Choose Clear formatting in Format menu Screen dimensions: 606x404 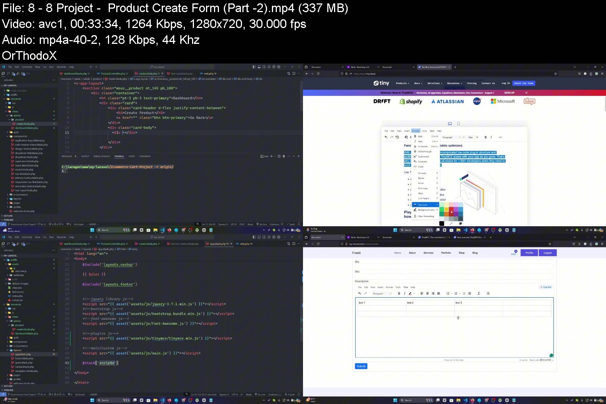(x=425, y=216)
